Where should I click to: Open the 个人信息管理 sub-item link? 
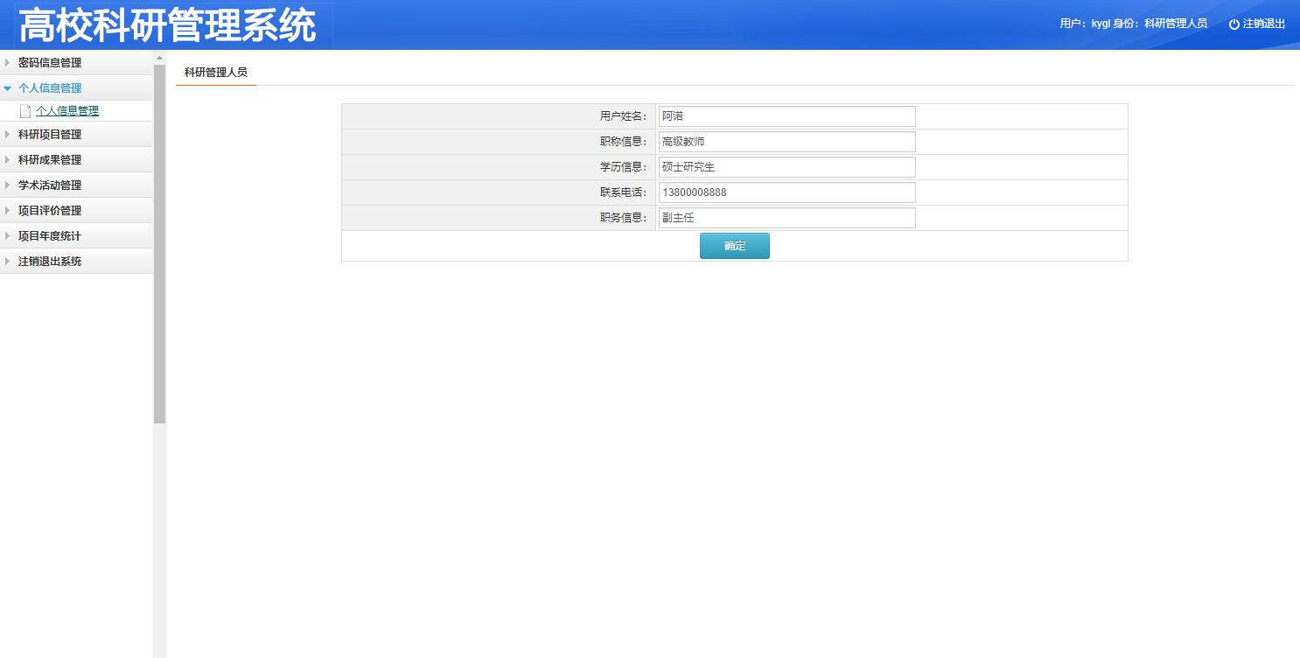(67, 111)
